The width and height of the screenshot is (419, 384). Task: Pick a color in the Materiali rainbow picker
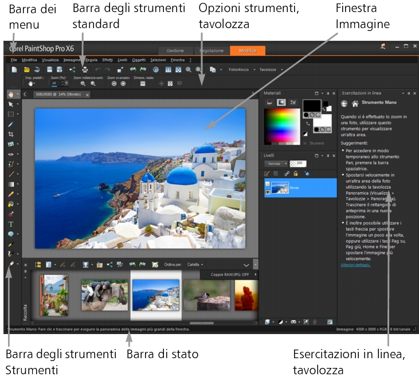(280, 125)
